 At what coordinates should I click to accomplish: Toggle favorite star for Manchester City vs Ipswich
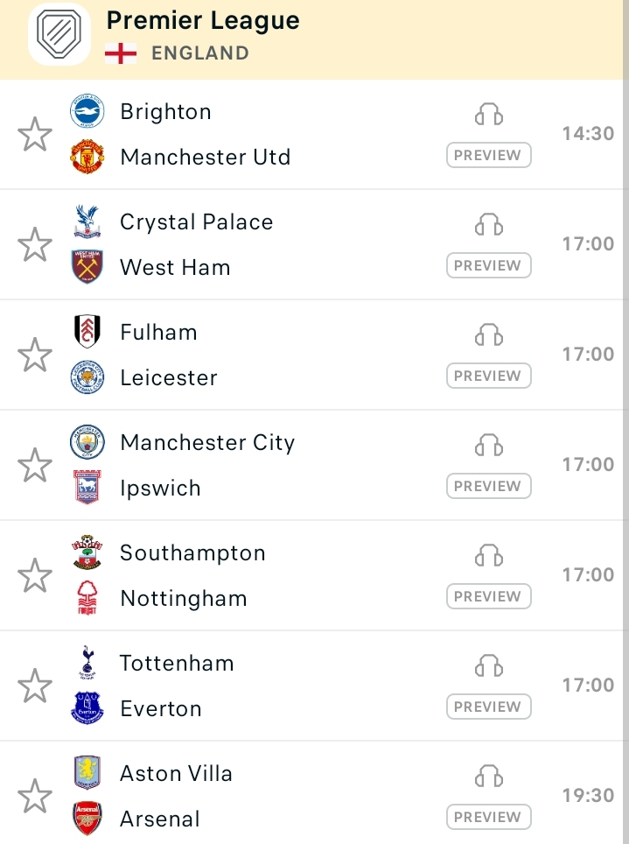[35, 465]
